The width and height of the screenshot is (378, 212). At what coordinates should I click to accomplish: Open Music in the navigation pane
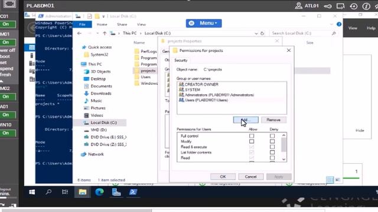(x=93, y=101)
